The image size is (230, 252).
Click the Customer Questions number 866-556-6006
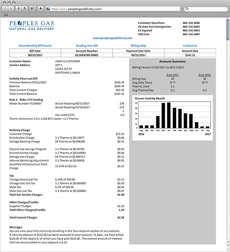point(191,23)
